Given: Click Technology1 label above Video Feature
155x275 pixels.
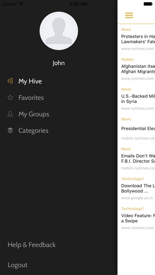Looking at the screenshot, I should click(133, 209).
